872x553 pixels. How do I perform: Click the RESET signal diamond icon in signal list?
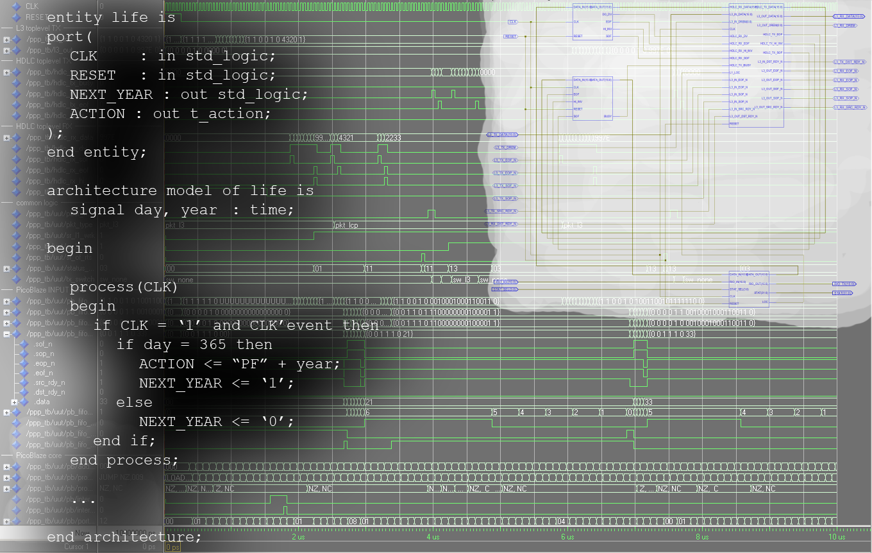pos(17,17)
